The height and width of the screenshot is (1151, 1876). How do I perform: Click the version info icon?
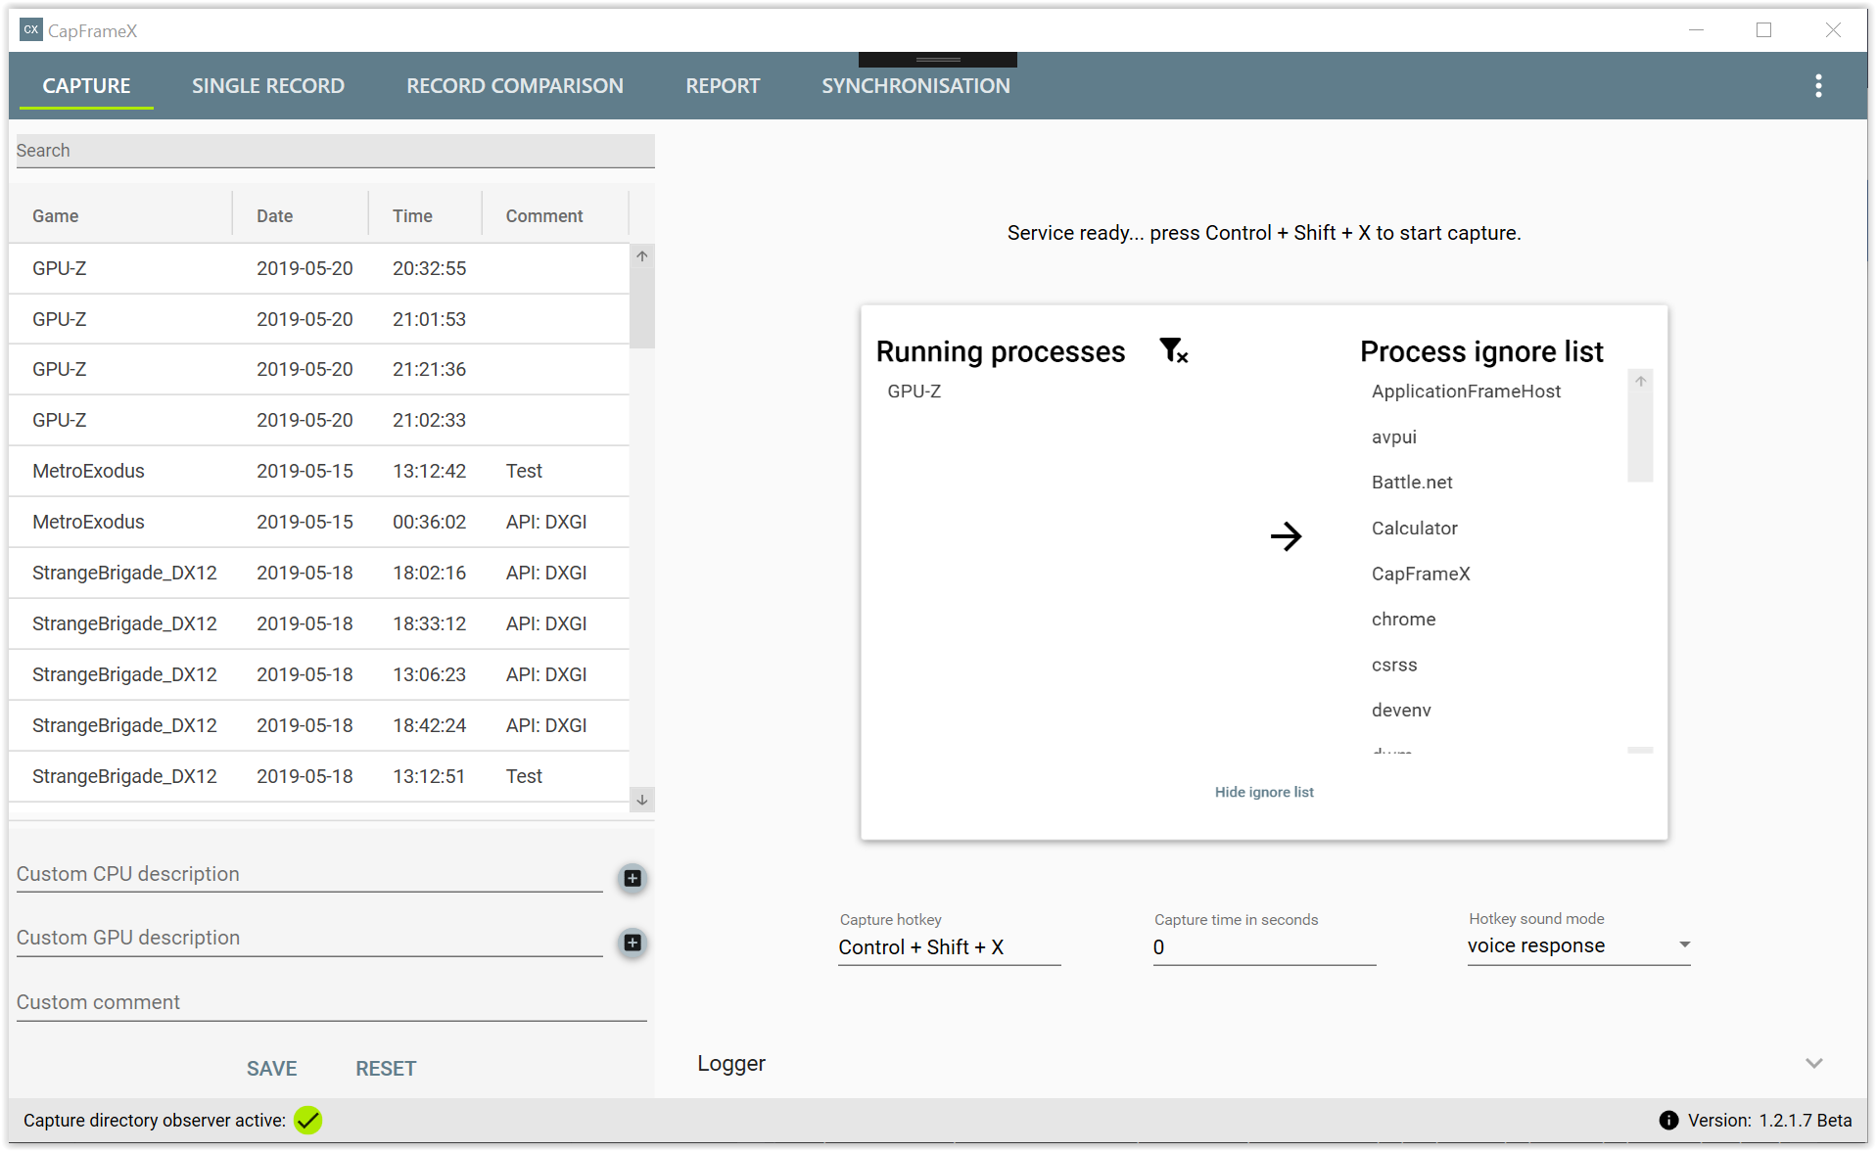pyautogui.click(x=1668, y=1121)
